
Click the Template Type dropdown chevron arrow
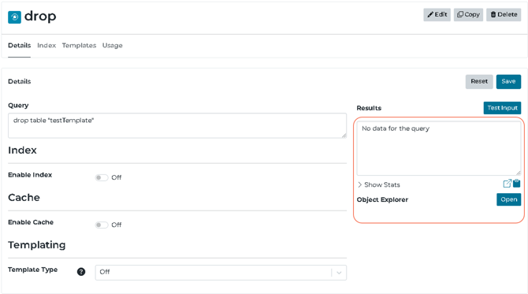[339, 273]
